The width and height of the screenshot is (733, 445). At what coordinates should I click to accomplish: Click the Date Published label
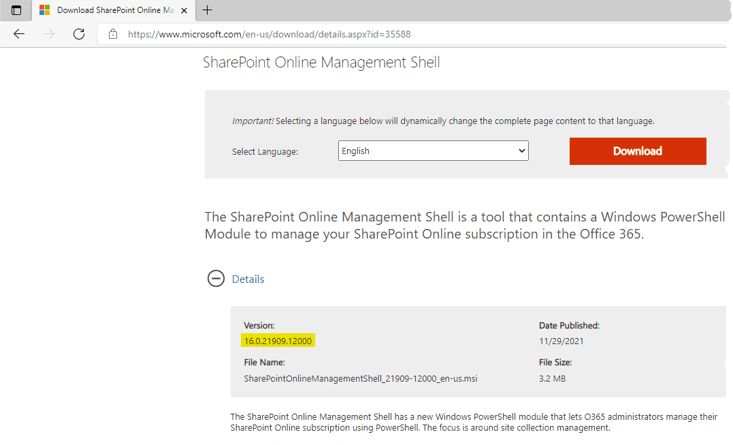pyautogui.click(x=569, y=325)
